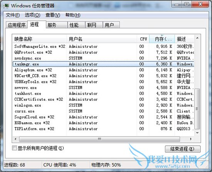Select the 进程 tab
Image resolution: width=212 pixels, height=172 pixels.
coord(37,24)
